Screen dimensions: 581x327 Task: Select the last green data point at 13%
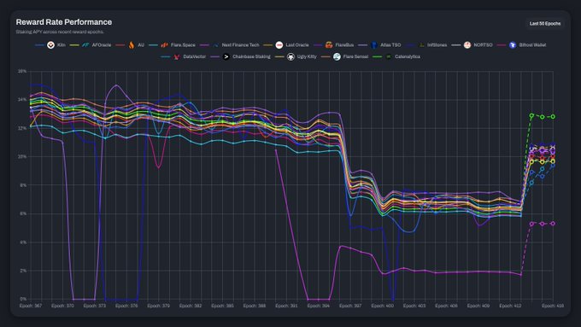553,117
